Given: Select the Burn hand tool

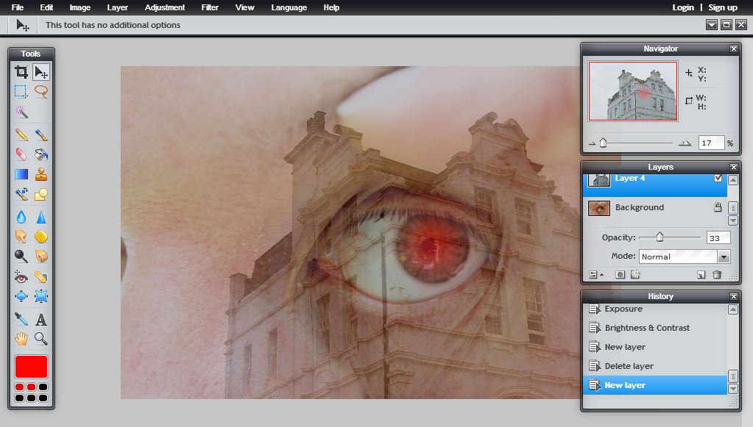Looking at the screenshot, I should (x=41, y=256).
